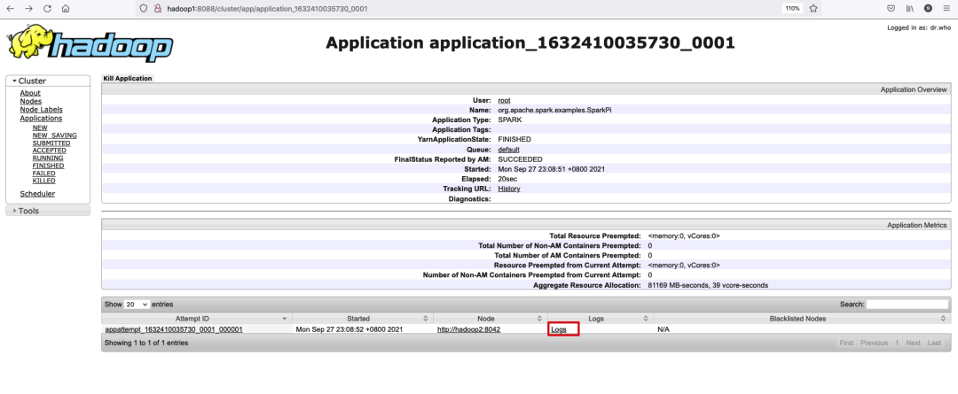Image resolution: width=958 pixels, height=394 pixels.
Task: Open the http://hadoop2:8042 node link
Action: click(x=468, y=329)
